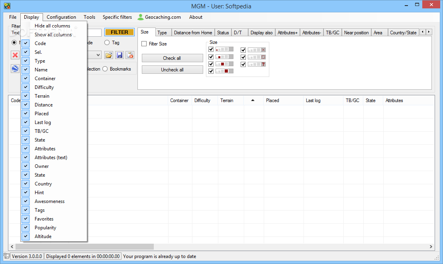This screenshot has width=443, height=264.
Task: Click the size icon with question mark
Action: [x=257, y=64]
